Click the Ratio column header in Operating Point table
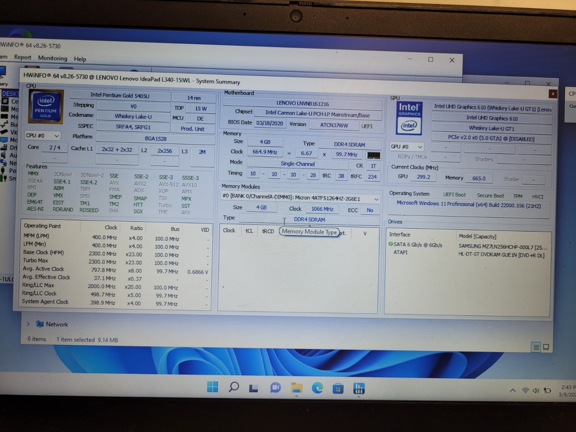The image size is (576, 432). (x=136, y=228)
